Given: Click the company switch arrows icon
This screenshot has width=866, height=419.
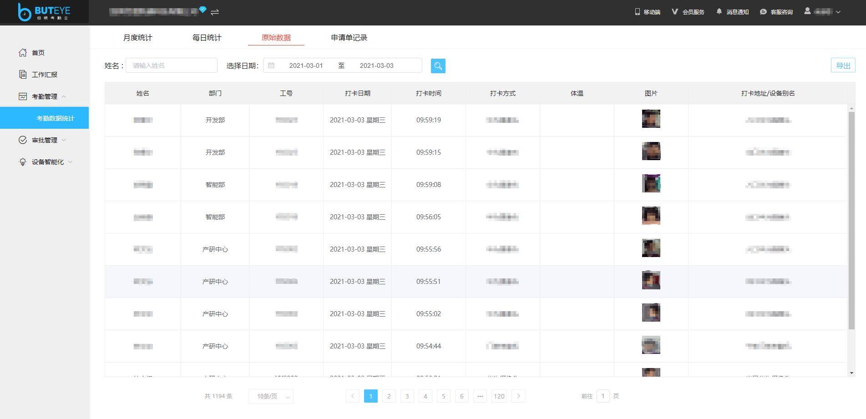Looking at the screenshot, I should click(x=215, y=12).
